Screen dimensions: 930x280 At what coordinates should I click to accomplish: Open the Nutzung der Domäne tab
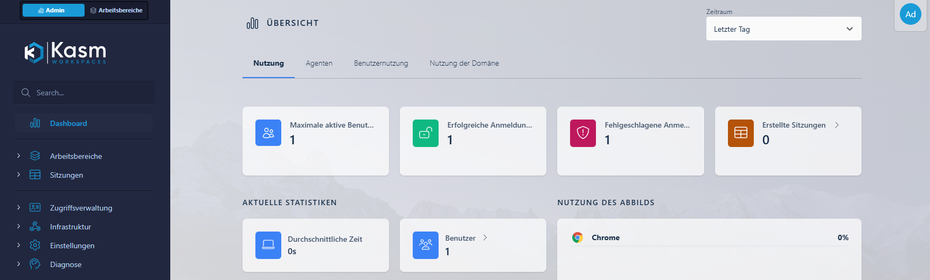coord(464,64)
